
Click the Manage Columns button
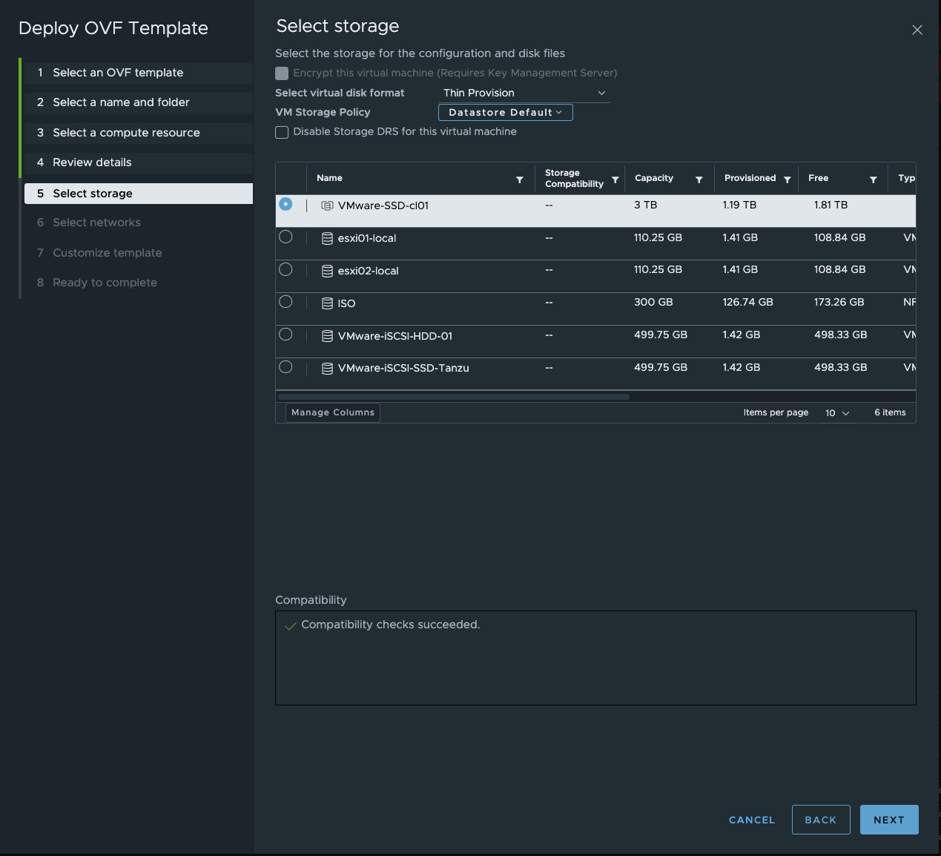(332, 412)
